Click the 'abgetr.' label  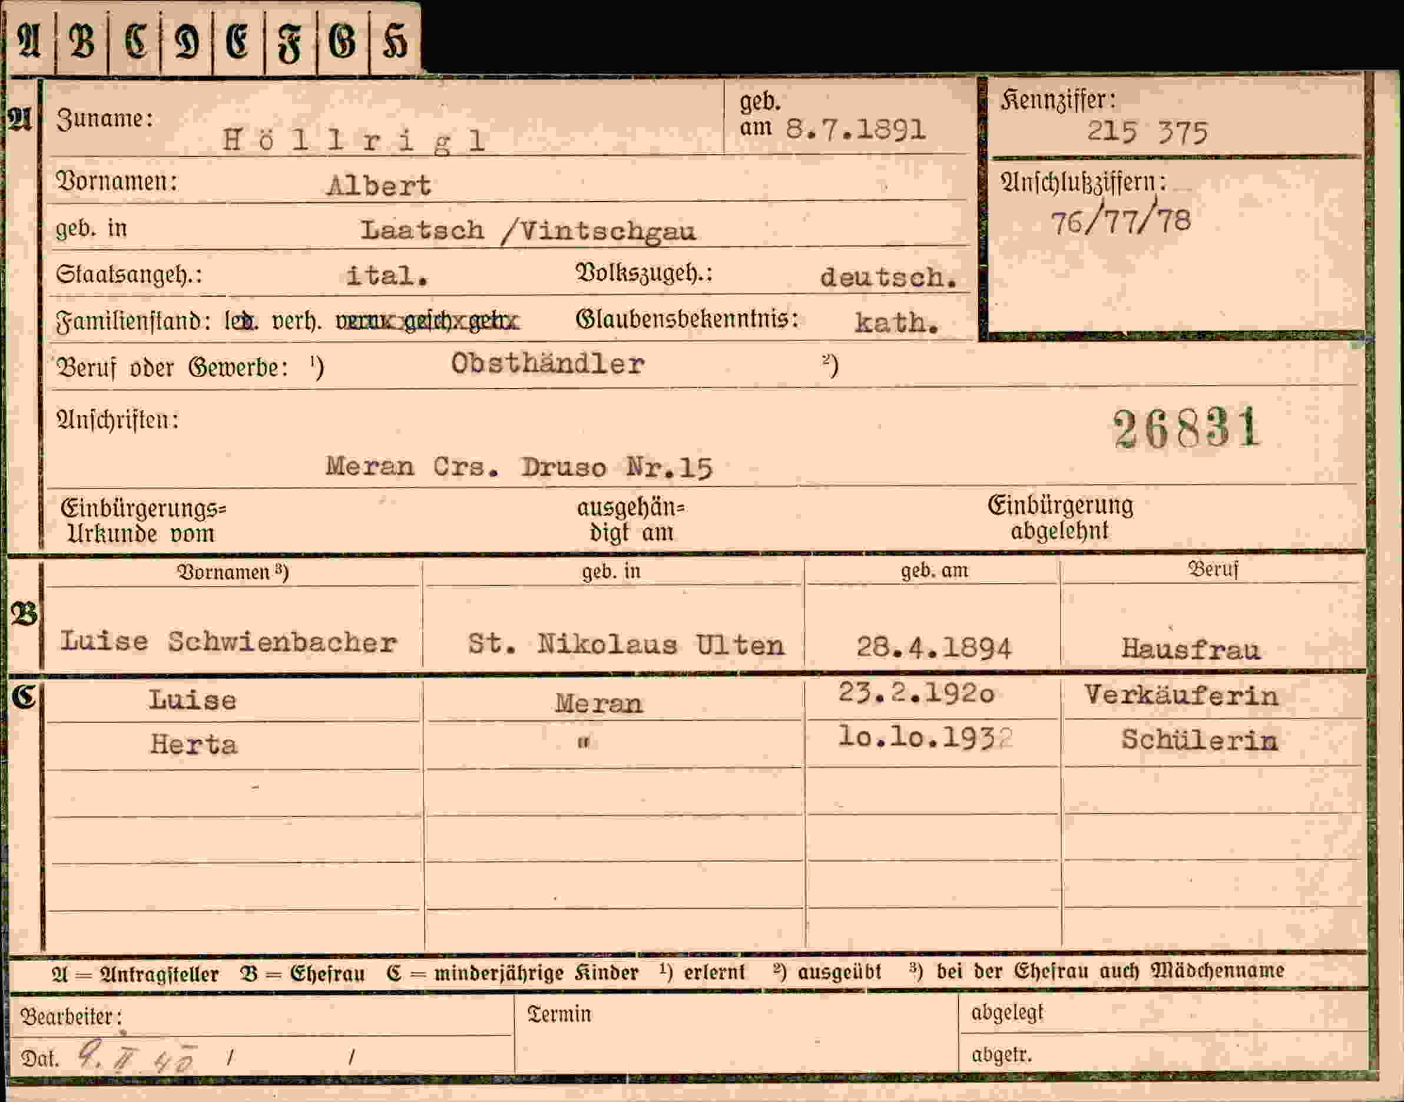1001,1055
